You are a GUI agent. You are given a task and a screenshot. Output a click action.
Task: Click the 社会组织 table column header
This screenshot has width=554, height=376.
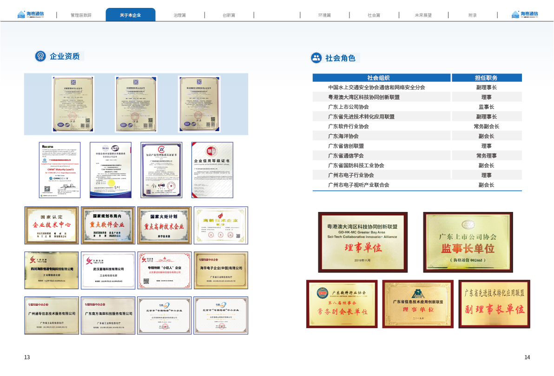[378, 78]
